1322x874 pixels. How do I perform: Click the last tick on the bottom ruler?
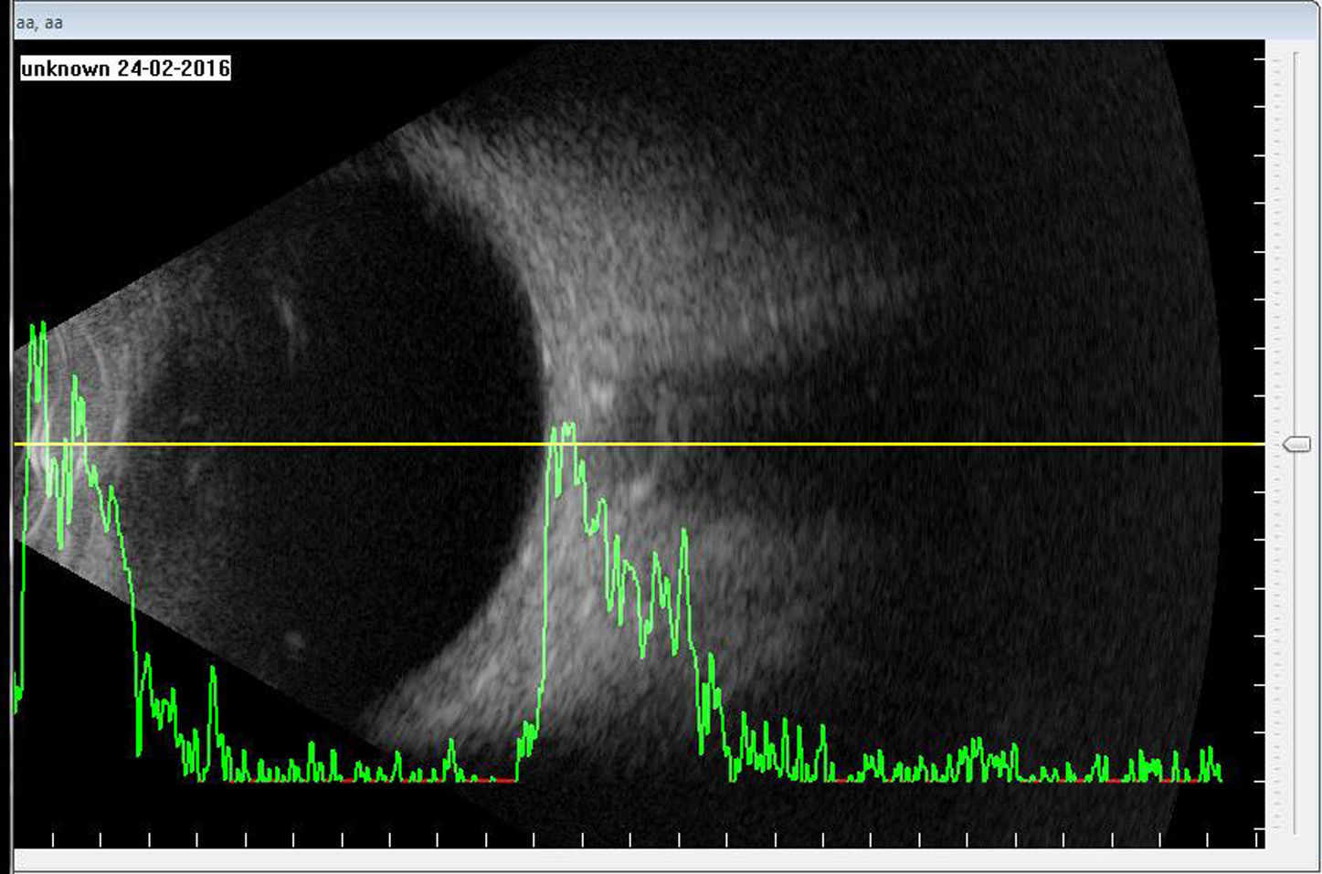point(1208,838)
